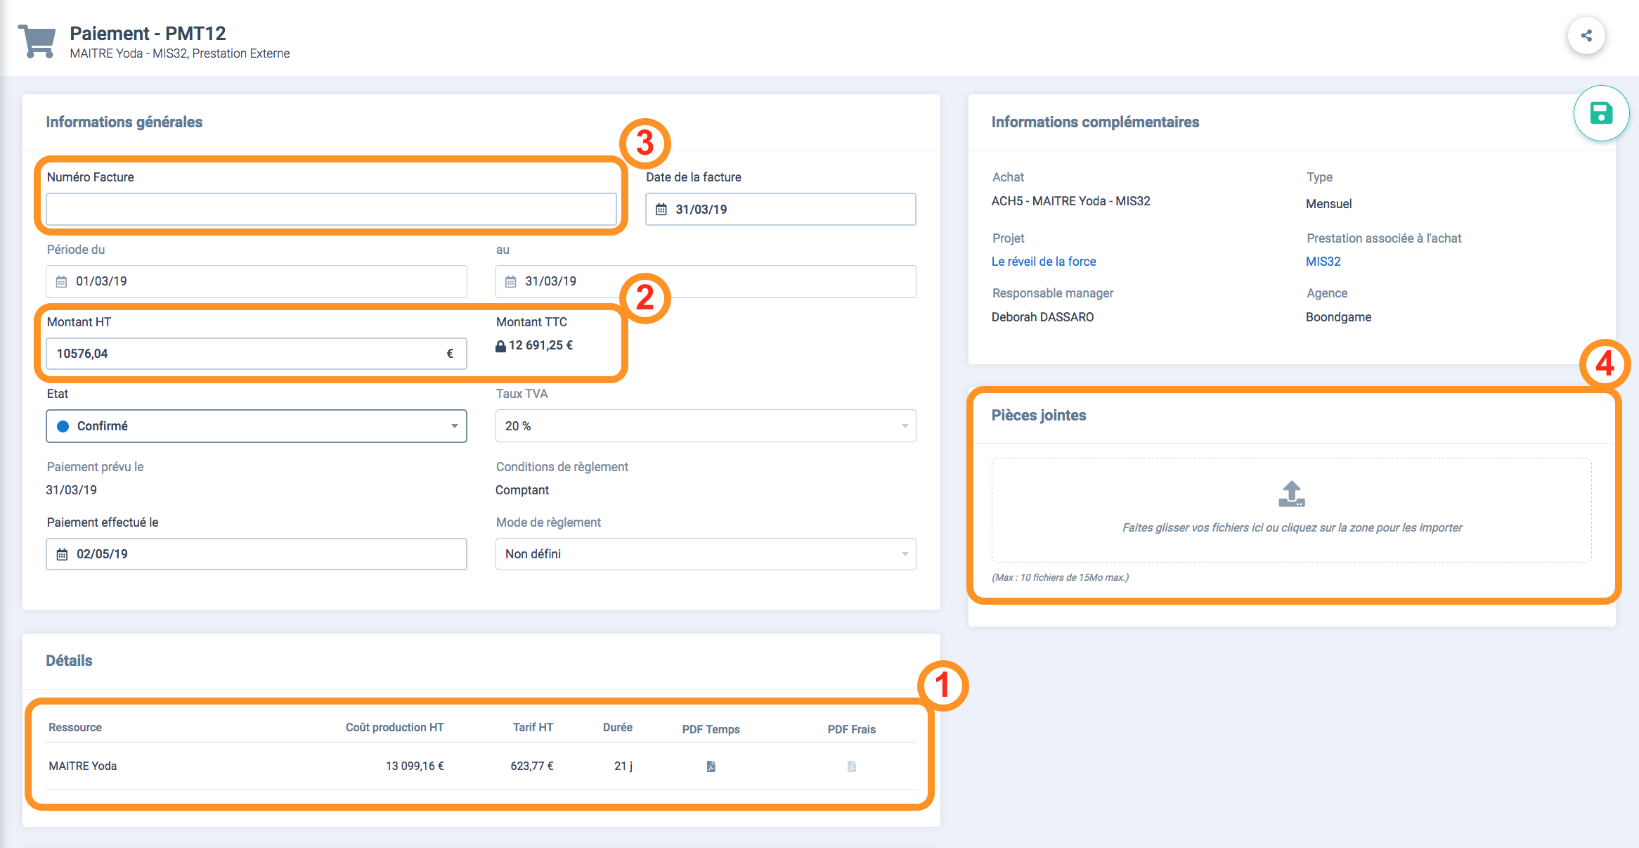Edit the Montant HT value 10576,04

coord(257,354)
